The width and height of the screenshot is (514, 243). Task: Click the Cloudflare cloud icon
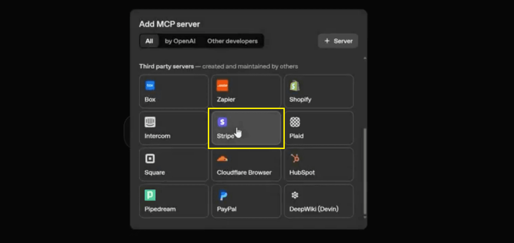point(222,159)
